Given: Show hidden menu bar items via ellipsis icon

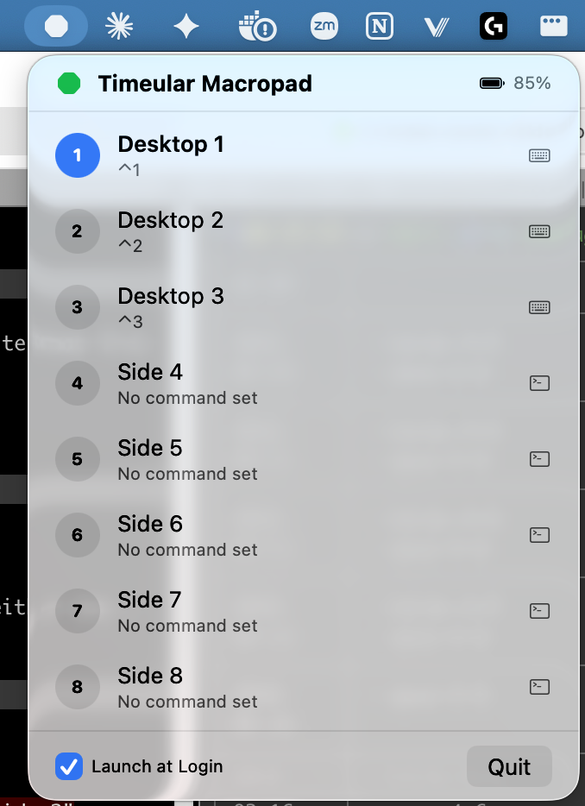Looking at the screenshot, I should click(x=553, y=26).
